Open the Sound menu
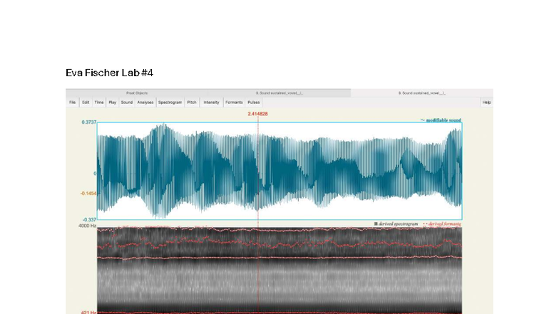Screen dimensions: 559x314 [127, 103]
